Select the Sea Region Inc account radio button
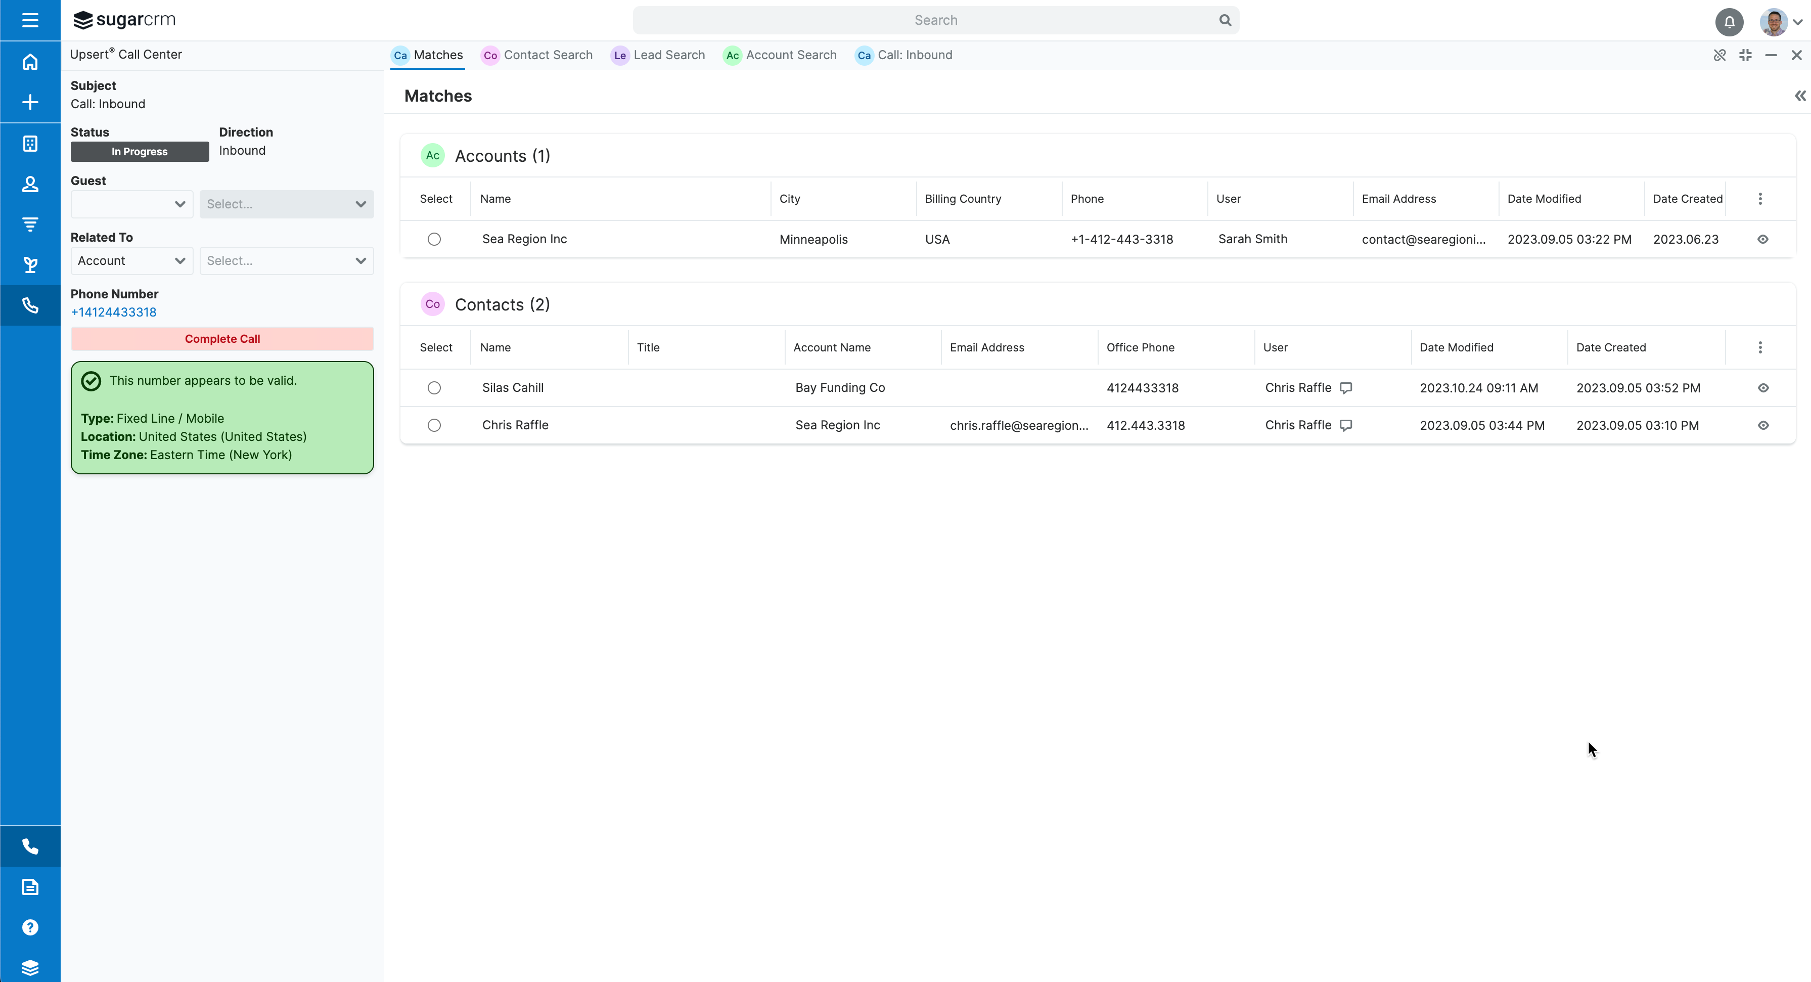Image resolution: width=1811 pixels, height=982 pixels. [434, 239]
